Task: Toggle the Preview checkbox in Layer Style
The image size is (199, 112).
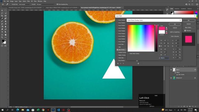Action: (x=185, y=30)
